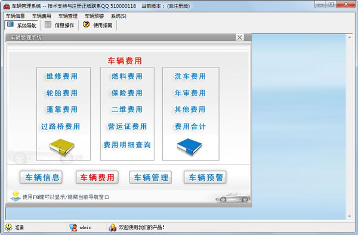This screenshot has width=358, height=235.
Task: Switch to 车辆管理 navigation button
Action: click(151, 177)
